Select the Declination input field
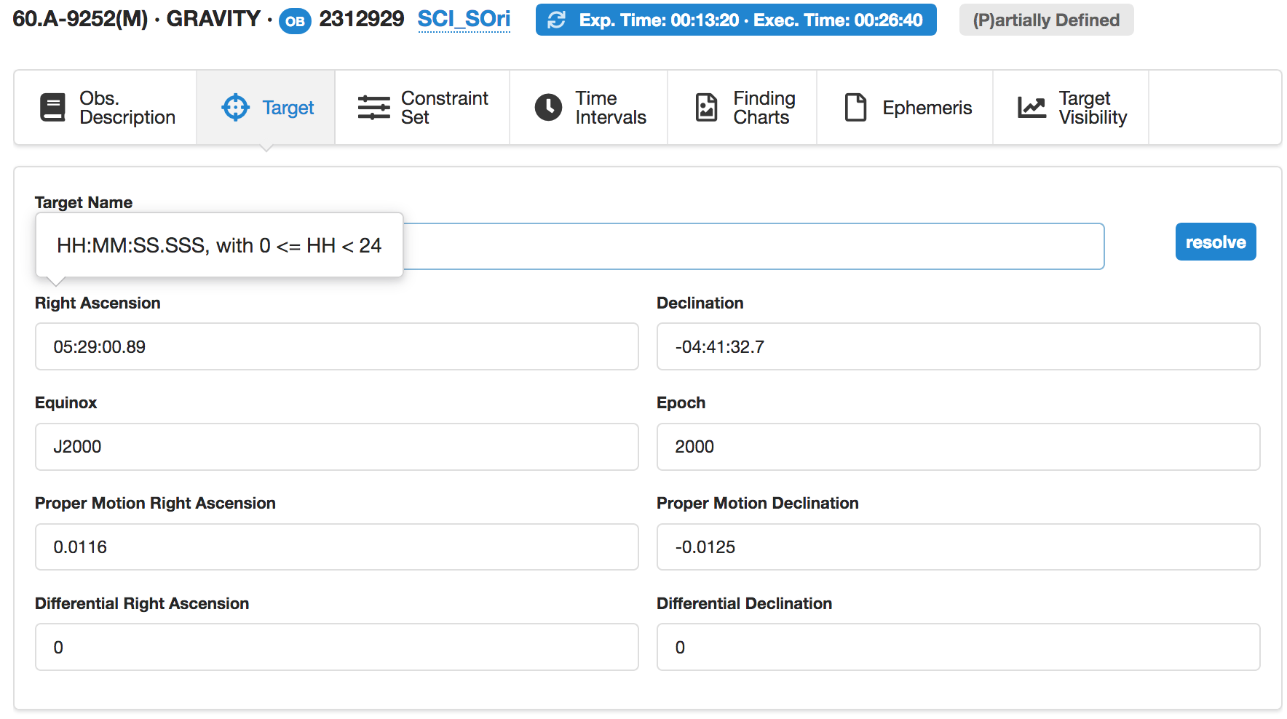 [x=958, y=347]
